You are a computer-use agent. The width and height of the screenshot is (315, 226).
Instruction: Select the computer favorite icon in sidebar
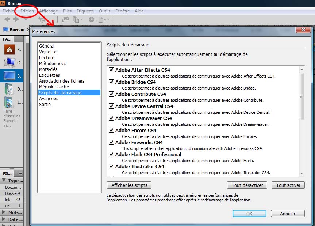(x=9, y=63)
